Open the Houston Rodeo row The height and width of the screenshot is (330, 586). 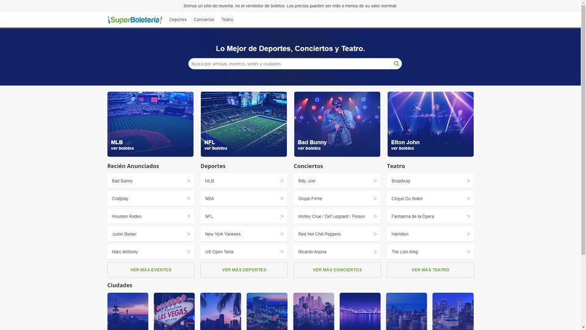151,216
